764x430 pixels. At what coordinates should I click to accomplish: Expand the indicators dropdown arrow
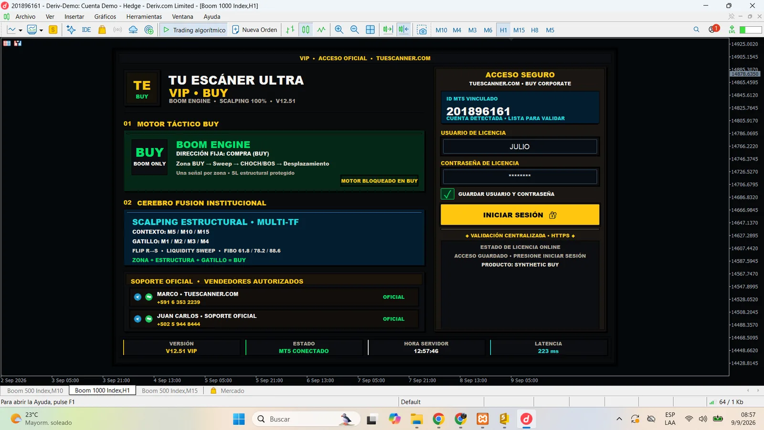(x=41, y=30)
